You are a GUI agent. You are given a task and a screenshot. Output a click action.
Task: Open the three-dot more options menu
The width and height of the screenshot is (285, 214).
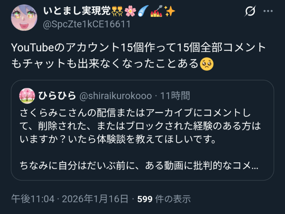(x=268, y=11)
